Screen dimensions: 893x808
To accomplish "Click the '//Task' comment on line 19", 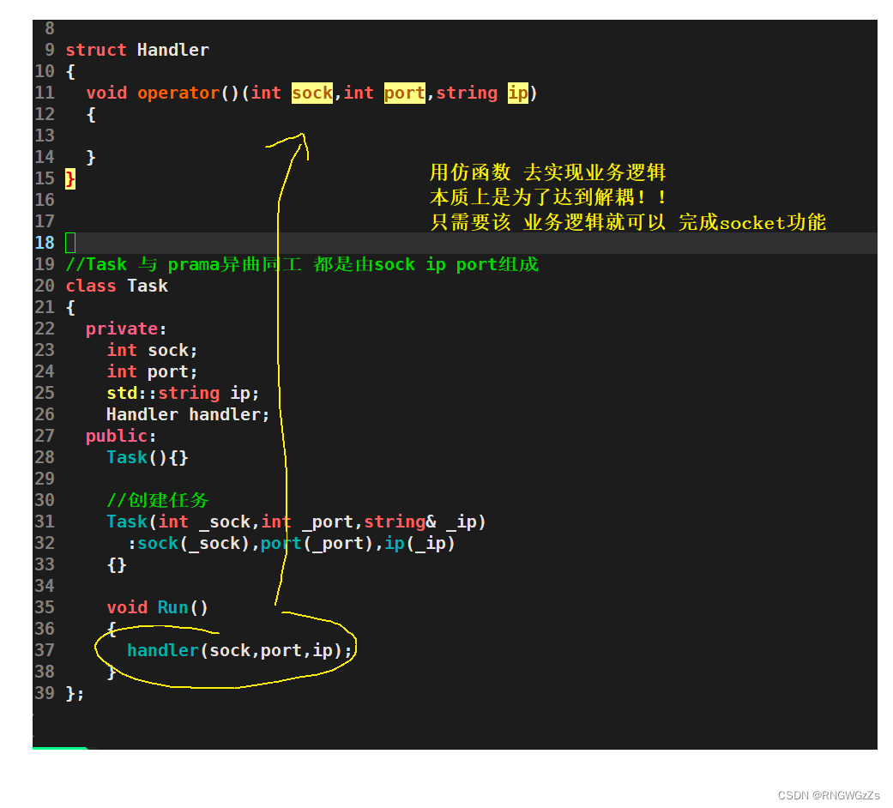I will point(96,265).
